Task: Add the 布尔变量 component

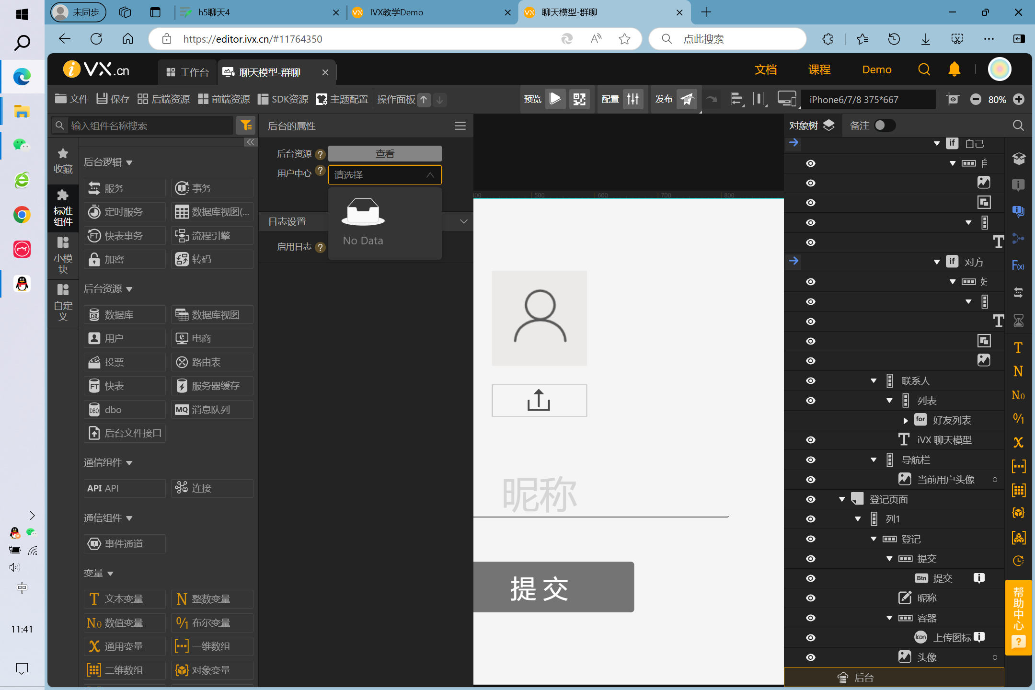Action: pos(212,622)
